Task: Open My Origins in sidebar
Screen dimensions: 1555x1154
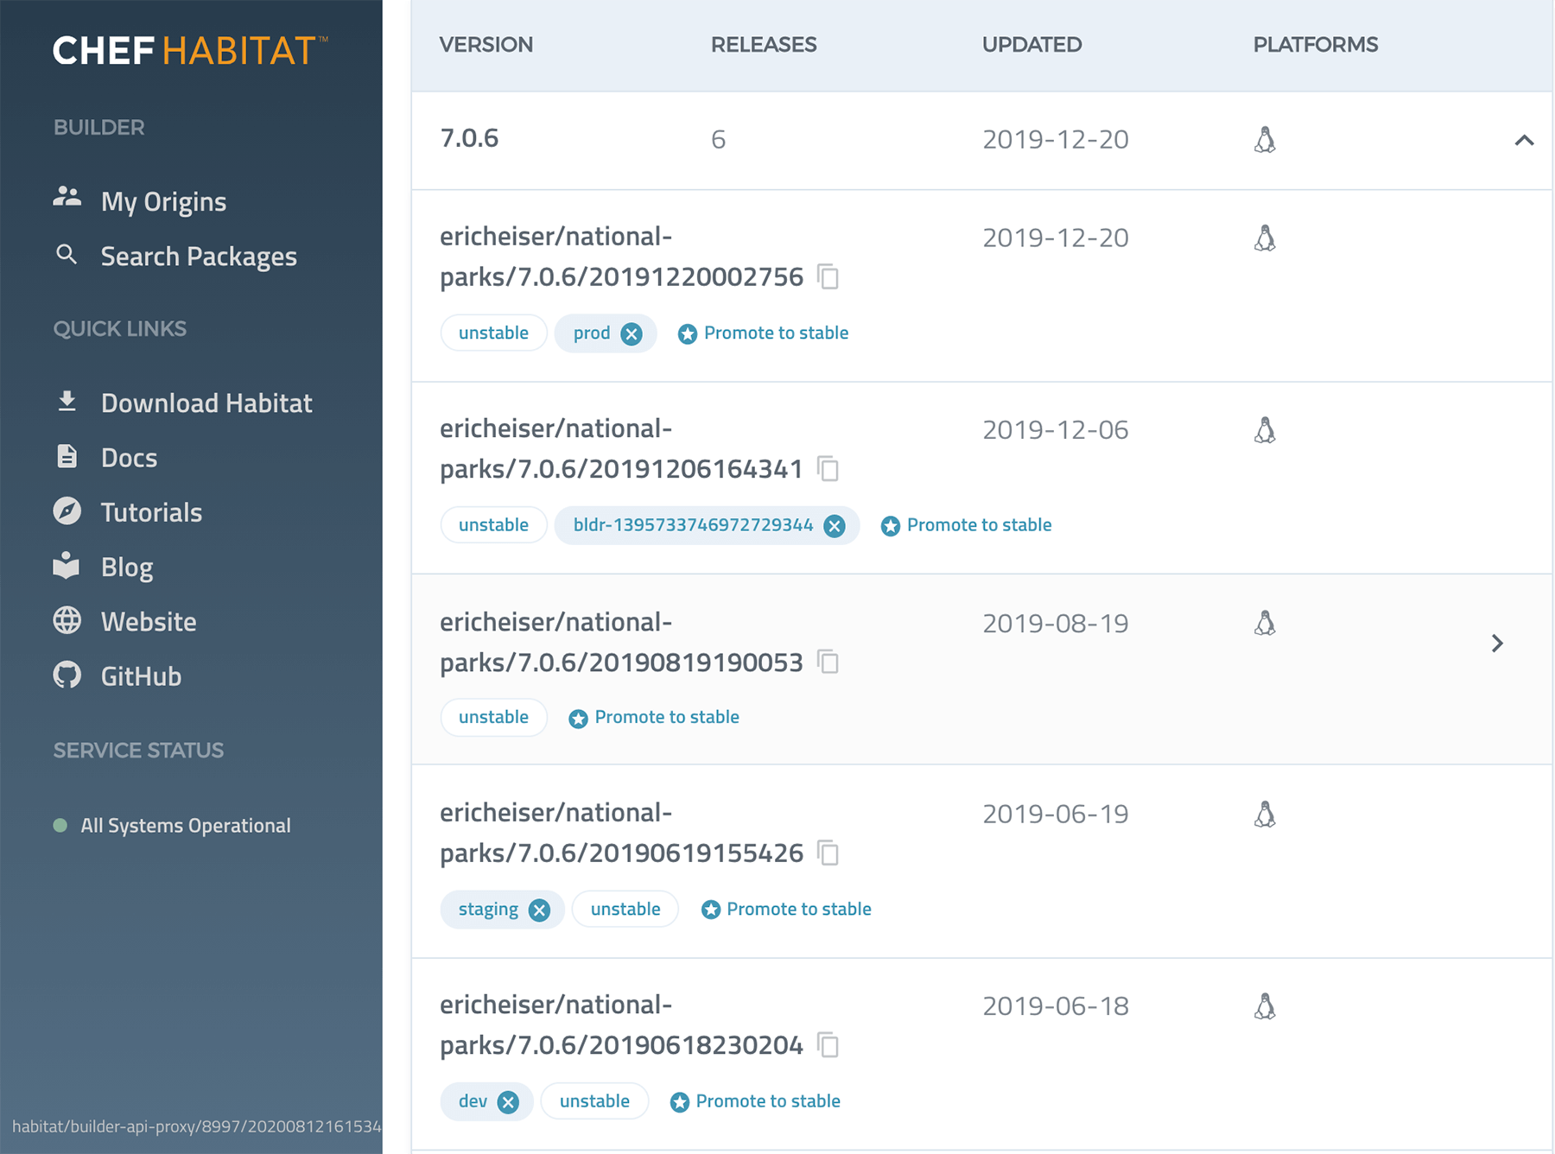Action: tap(162, 201)
